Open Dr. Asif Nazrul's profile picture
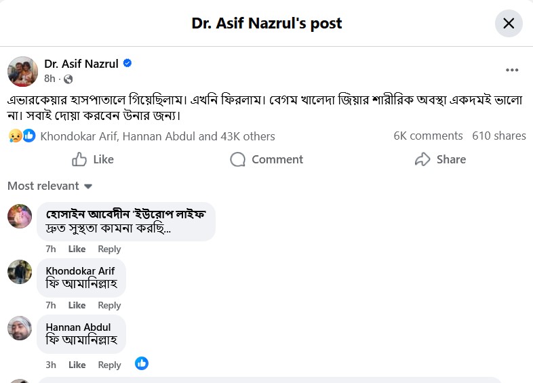The image size is (533, 383). click(x=22, y=71)
